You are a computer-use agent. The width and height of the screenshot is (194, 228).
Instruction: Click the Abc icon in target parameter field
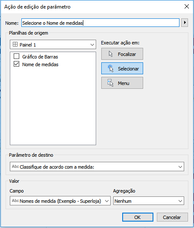pyautogui.click(x=15, y=167)
